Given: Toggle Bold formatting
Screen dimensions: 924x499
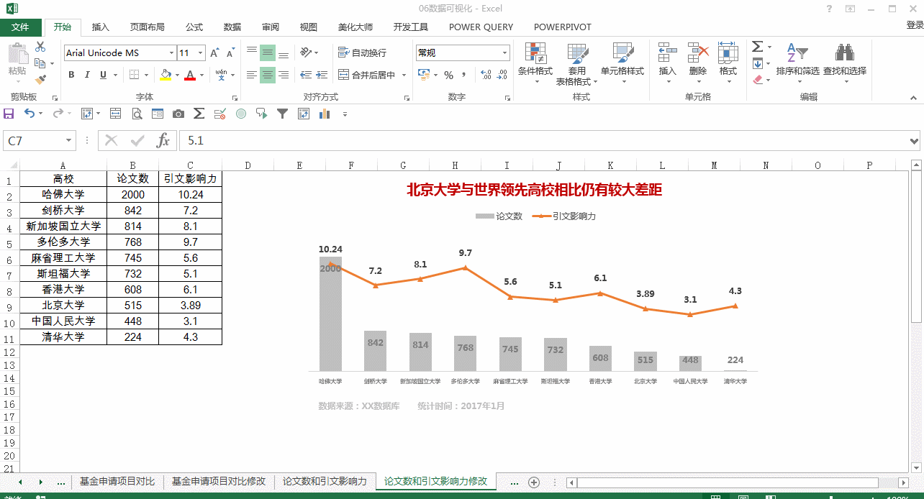Looking at the screenshot, I should (71, 75).
